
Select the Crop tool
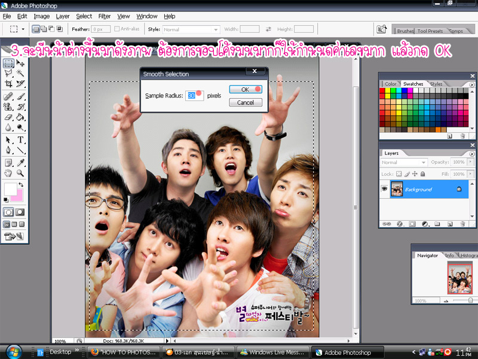(8, 84)
